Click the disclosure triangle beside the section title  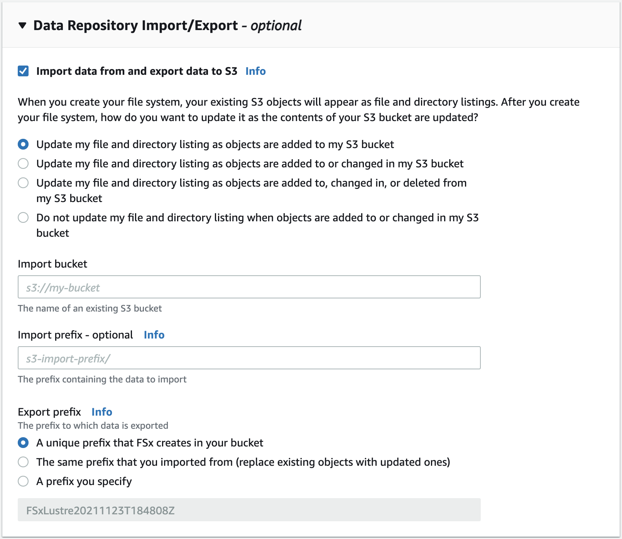click(x=22, y=26)
